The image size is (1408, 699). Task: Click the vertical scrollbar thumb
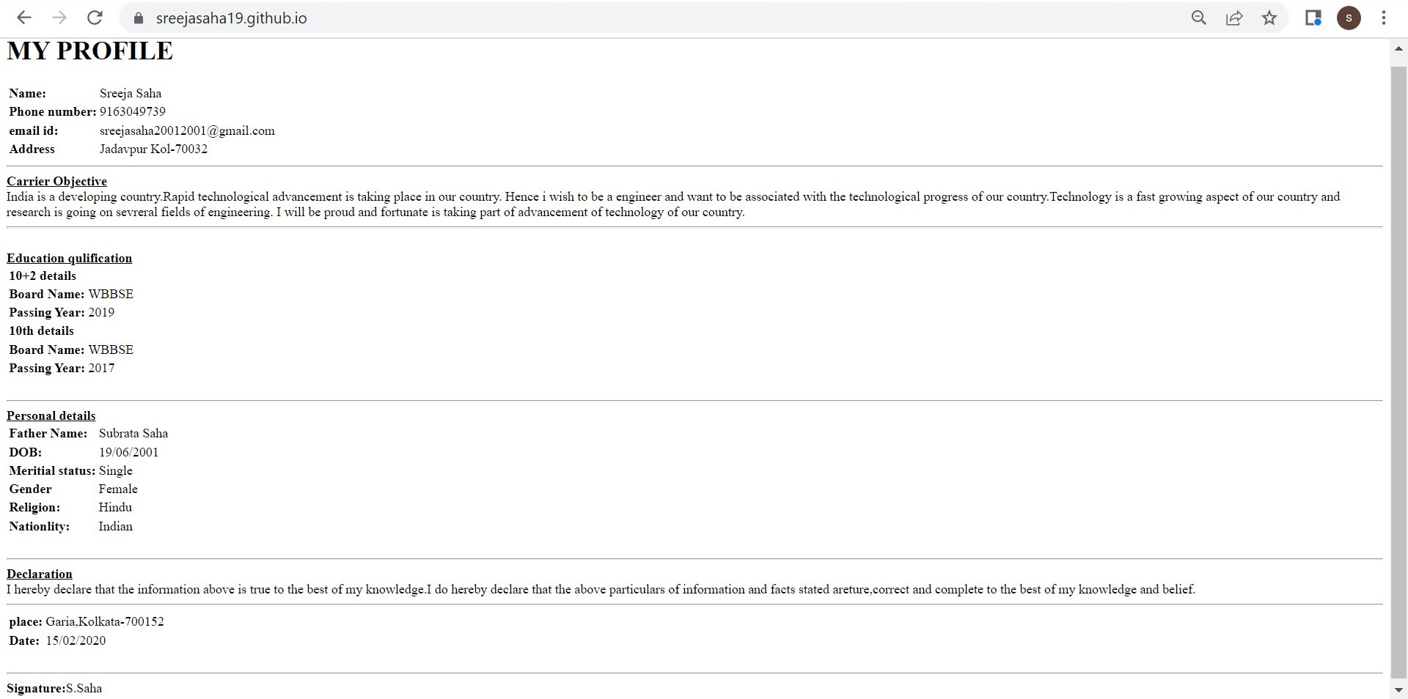[1398, 366]
